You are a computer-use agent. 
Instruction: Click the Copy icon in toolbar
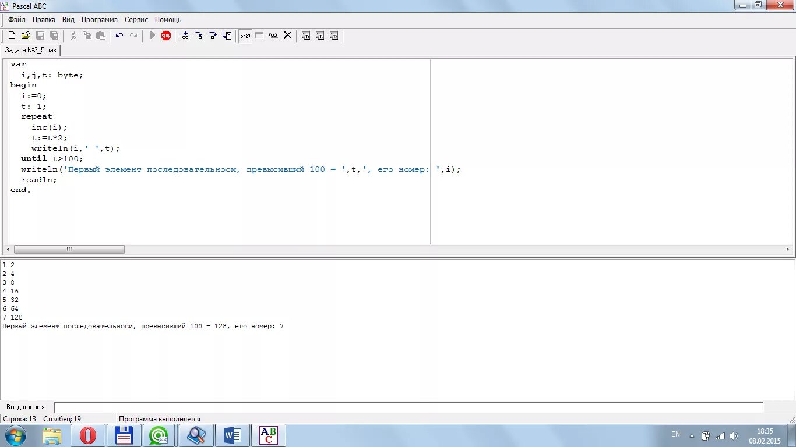(x=87, y=36)
